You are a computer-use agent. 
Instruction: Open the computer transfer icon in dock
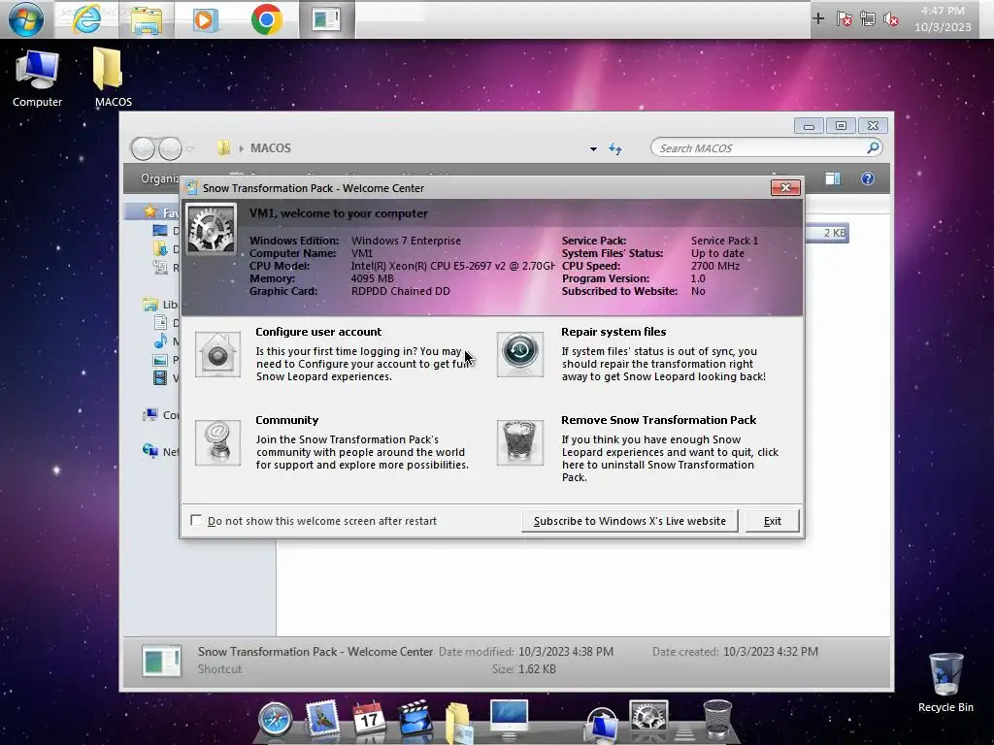(601, 725)
